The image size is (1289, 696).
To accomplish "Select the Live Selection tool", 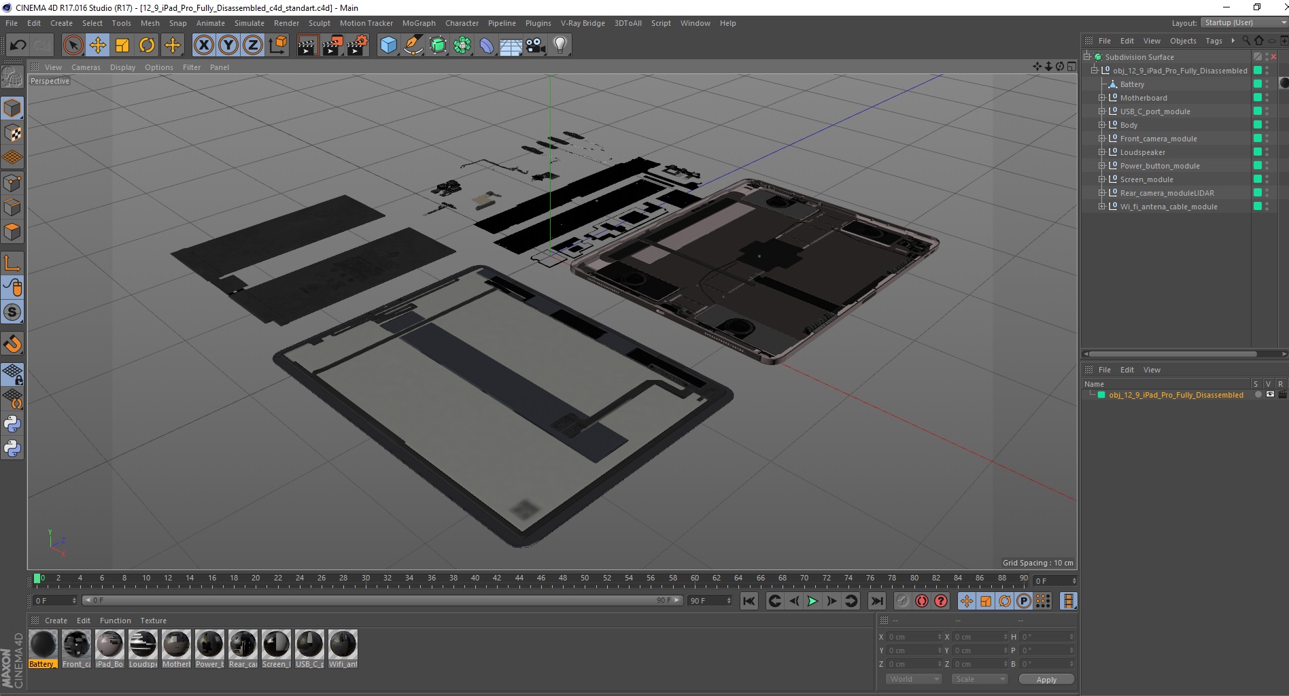I will [73, 46].
